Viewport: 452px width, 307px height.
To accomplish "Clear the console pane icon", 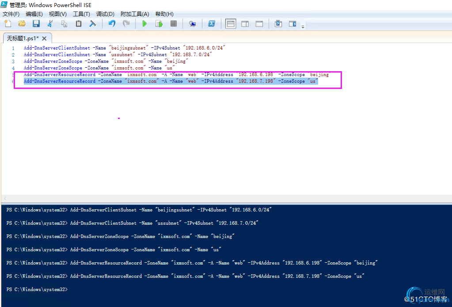I will tap(92, 23).
